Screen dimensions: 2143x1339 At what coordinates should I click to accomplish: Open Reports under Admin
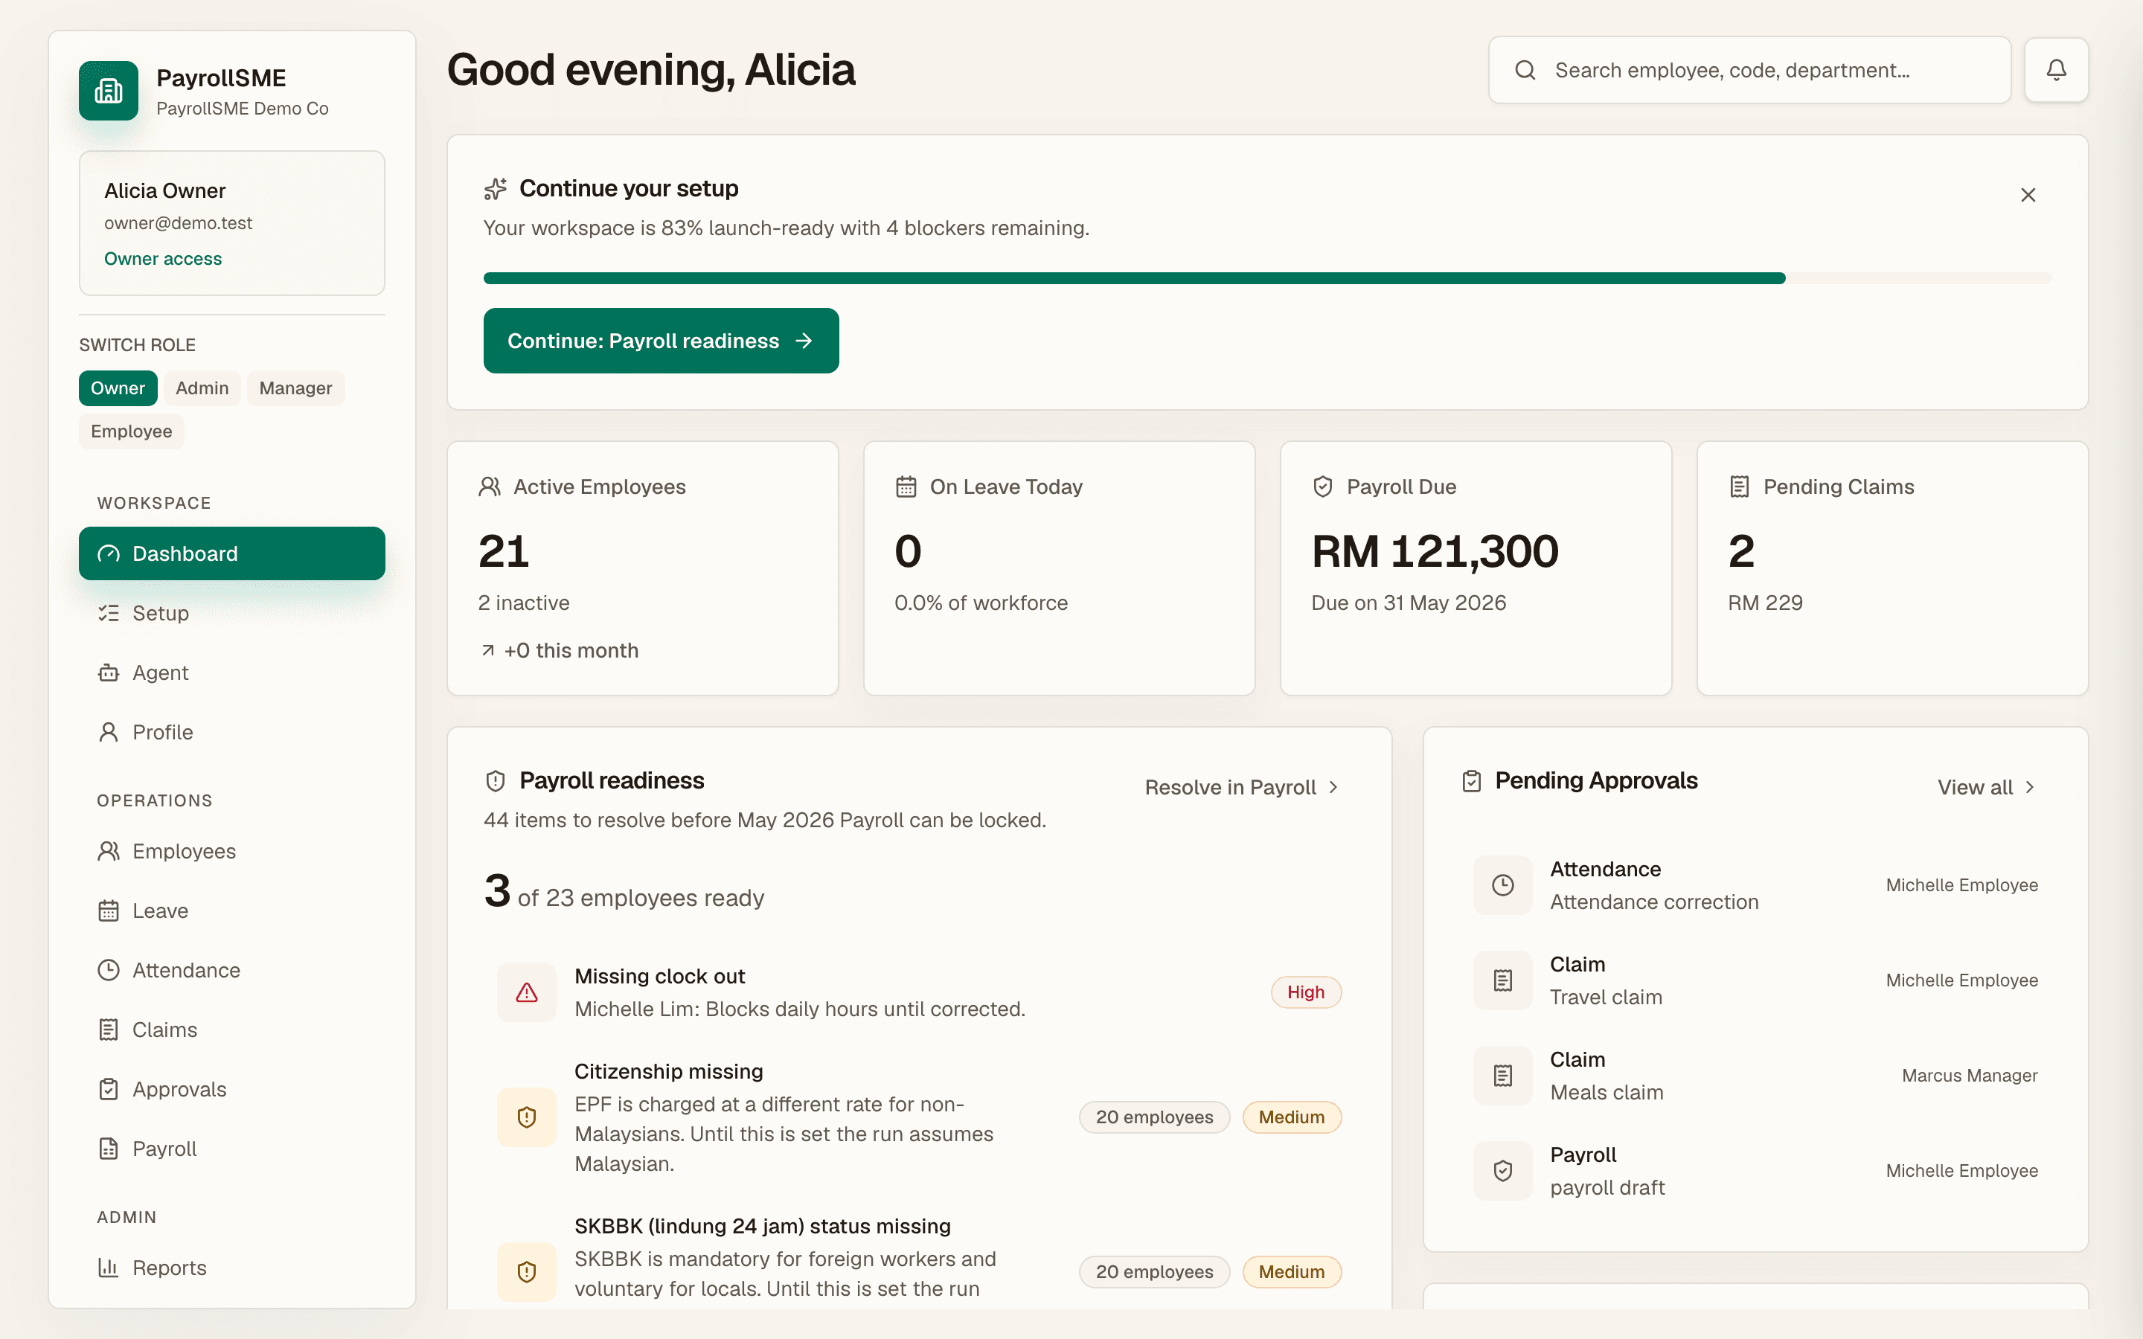[x=232, y=1268]
